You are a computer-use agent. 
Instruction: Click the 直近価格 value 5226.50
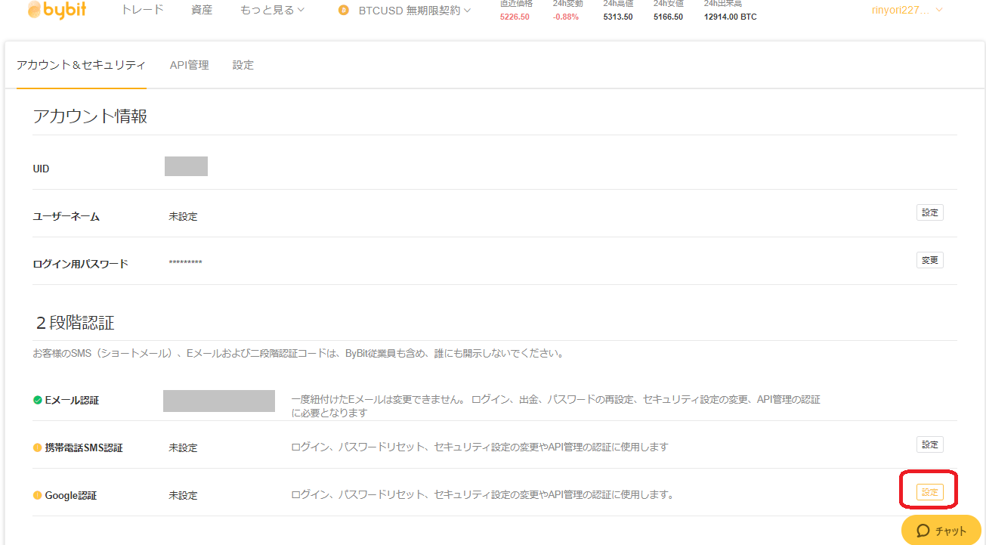click(x=515, y=17)
